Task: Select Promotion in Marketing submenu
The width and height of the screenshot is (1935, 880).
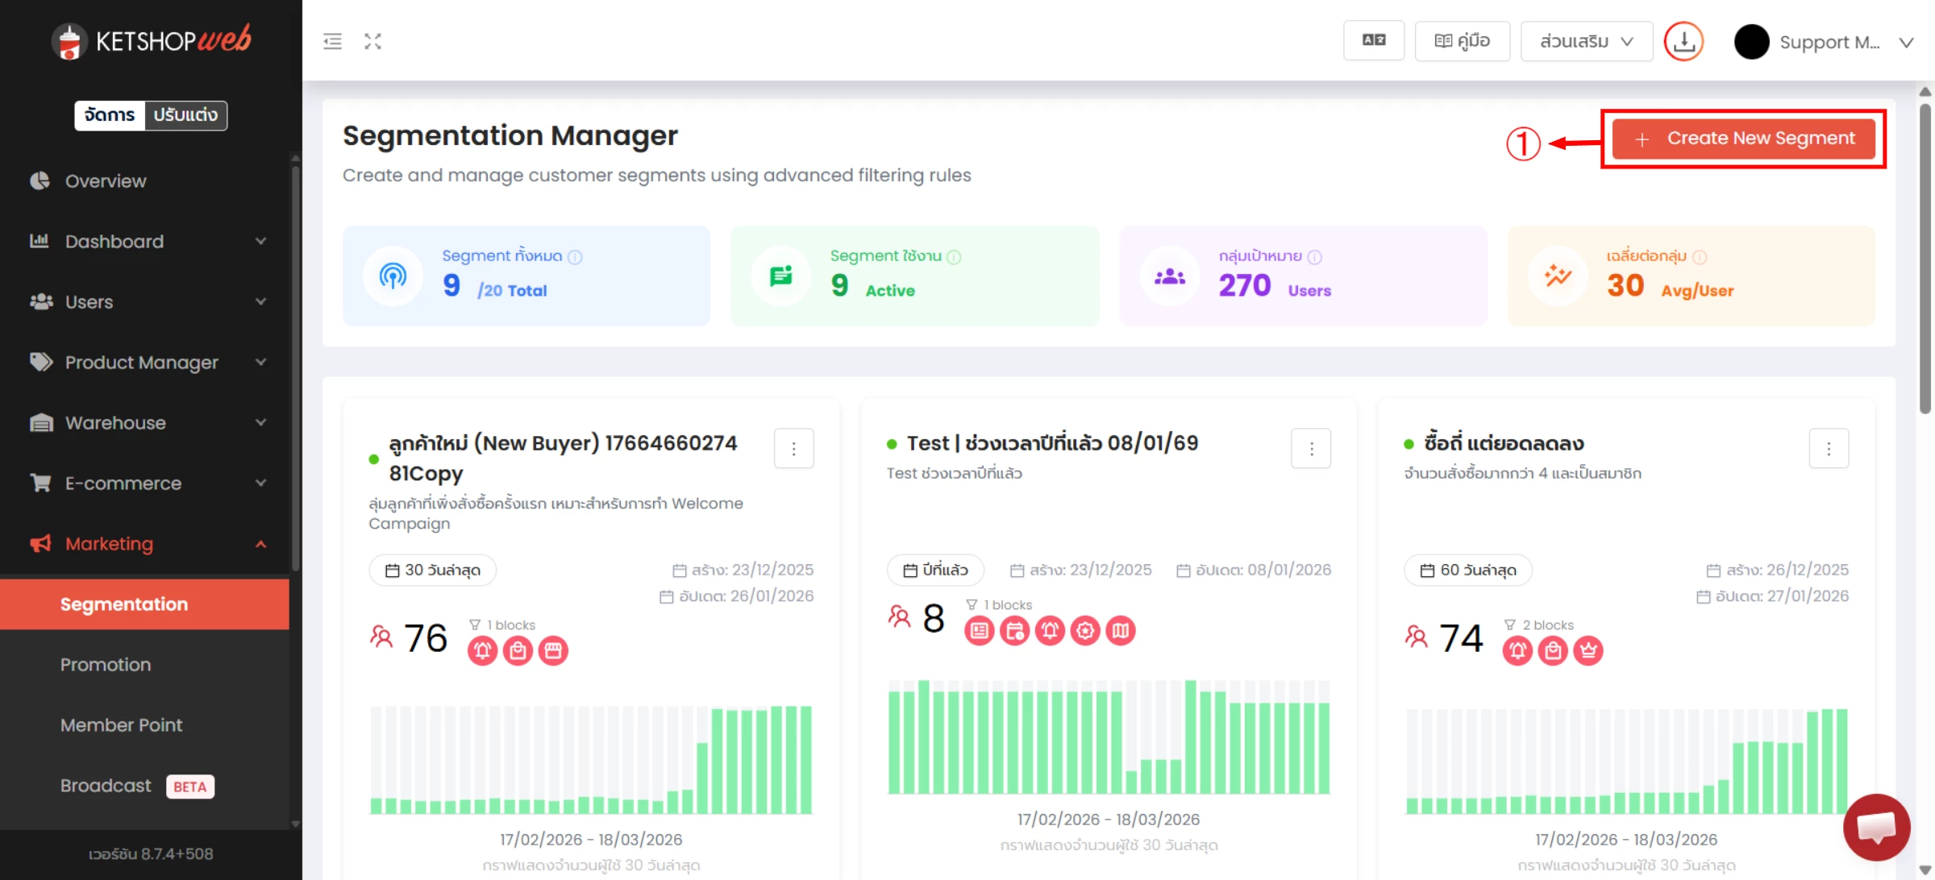Action: click(x=106, y=665)
